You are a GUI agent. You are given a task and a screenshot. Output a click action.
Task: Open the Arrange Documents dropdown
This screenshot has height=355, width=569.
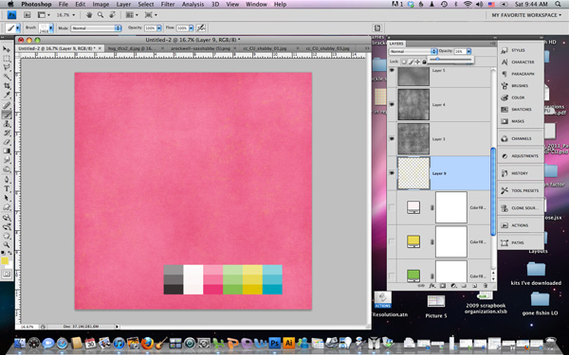click(x=132, y=15)
